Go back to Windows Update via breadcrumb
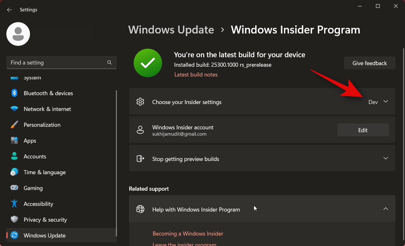The width and height of the screenshot is (405, 246). (171, 29)
